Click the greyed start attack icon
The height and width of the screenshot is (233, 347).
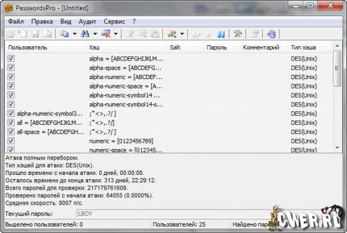click(x=196, y=34)
